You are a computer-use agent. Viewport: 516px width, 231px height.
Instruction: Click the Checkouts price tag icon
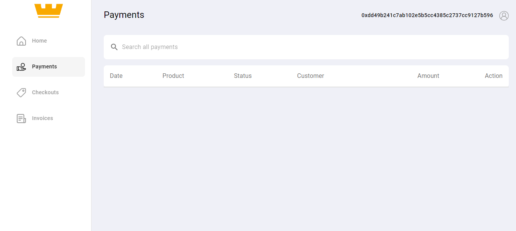tap(21, 93)
